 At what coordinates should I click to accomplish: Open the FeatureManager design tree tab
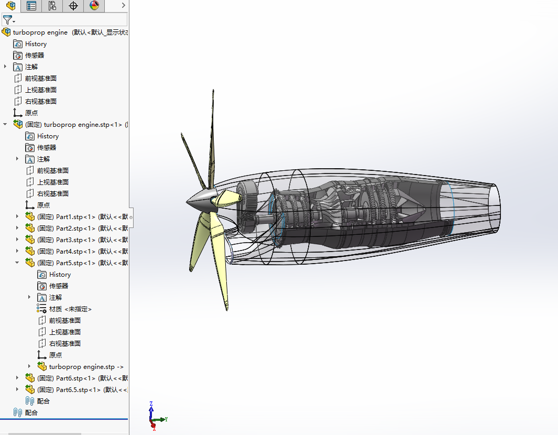(x=10, y=6)
